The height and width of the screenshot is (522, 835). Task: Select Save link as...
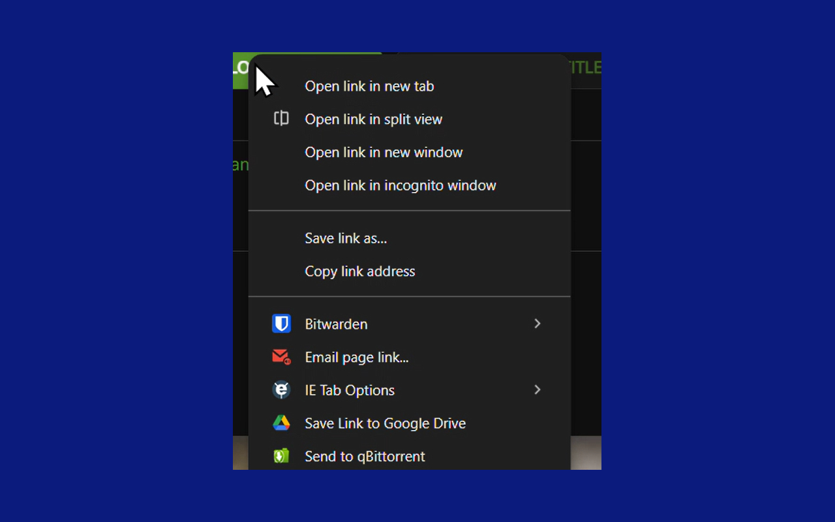tap(410, 238)
